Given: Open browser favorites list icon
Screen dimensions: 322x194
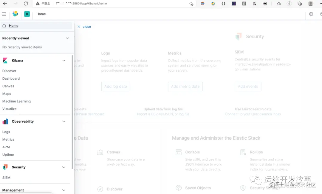Looking at the screenshot, I should coord(279,4).
